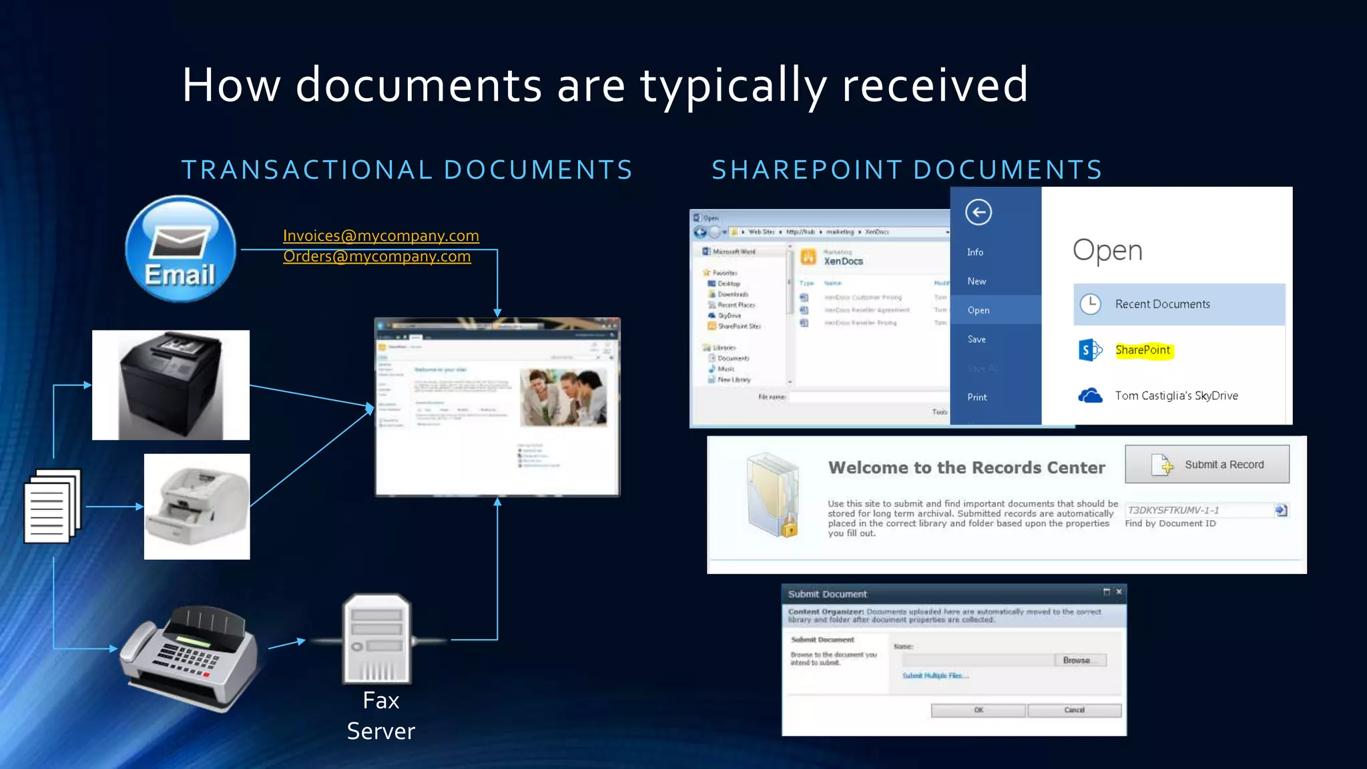Choose Tom Castiglia's SkyDrive location
1367x769 pixels.
click(x=1176, y=396)
